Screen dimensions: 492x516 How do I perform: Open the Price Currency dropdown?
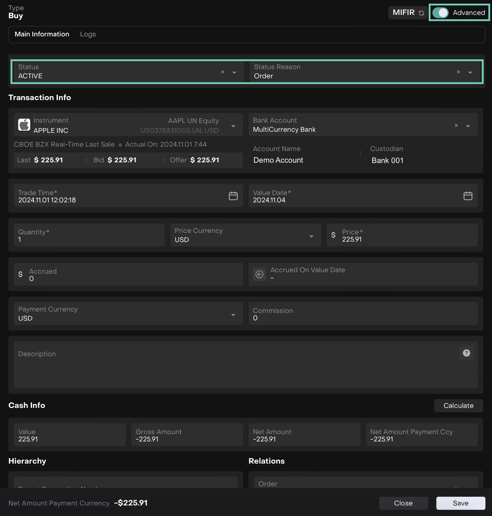312,236
